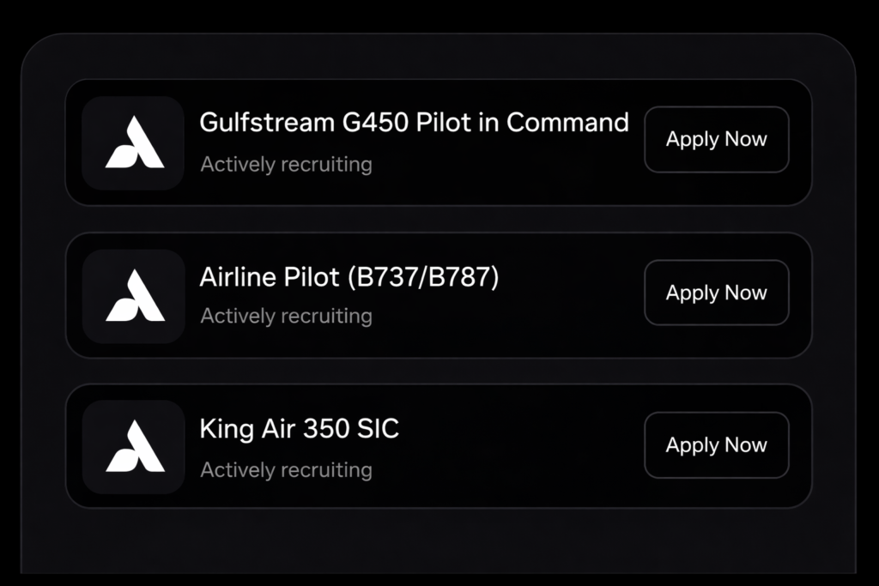Viewport: 879px width, 586px height.
Task: Click the Airline Pilot listing company logo
Action: (133, 295)
